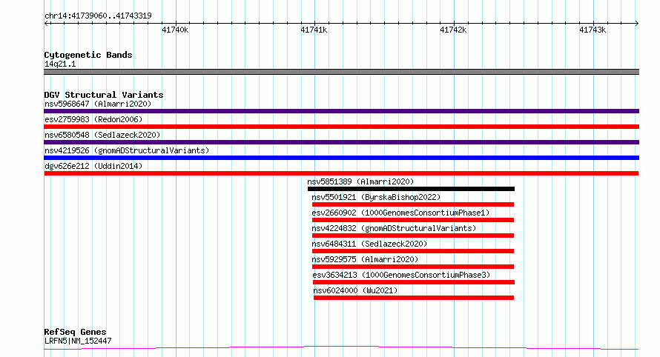The height and width of the screenshot is (357, 660).
Task: Open variant nsv5501921 (ByrskaBishop2022) label
Action: [376, 197]
